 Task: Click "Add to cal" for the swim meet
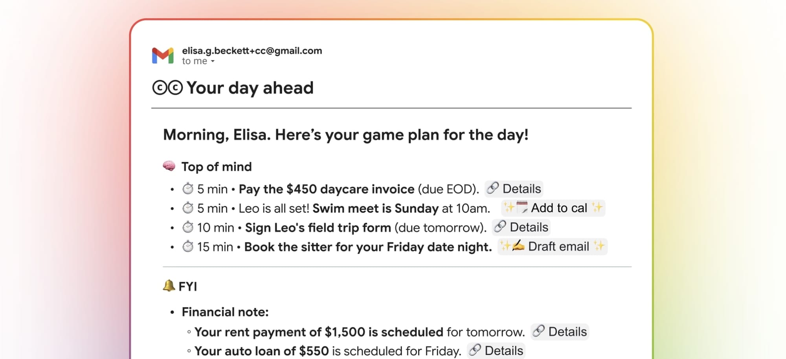tap(553, 208)
